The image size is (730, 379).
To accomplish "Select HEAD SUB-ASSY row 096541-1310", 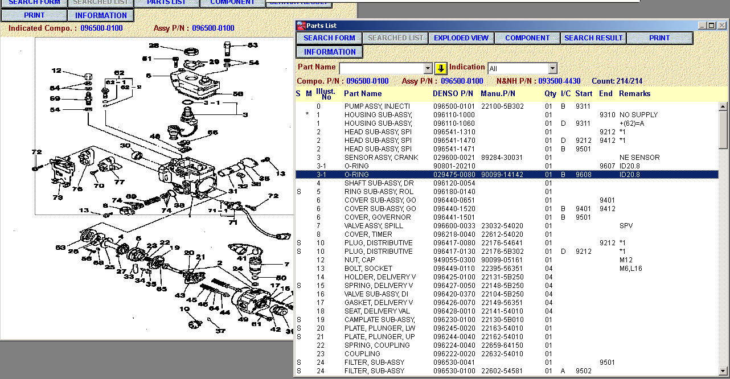I will click(x=507, y=132).
